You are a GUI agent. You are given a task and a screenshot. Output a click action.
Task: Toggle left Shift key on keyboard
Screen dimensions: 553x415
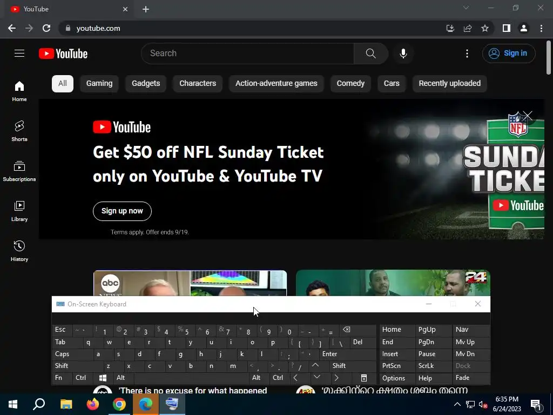[x=77, y=366]
